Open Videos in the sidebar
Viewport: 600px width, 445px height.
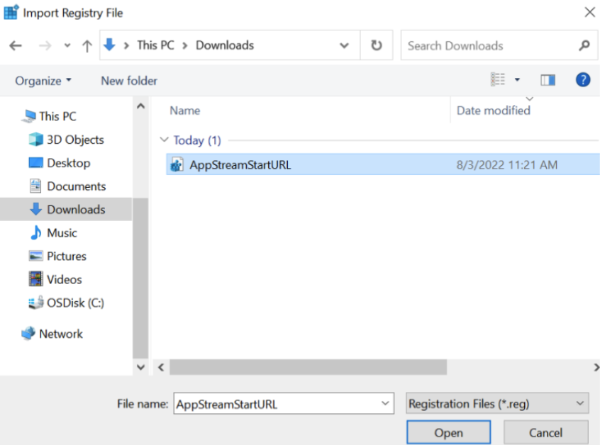pos(64,279)
